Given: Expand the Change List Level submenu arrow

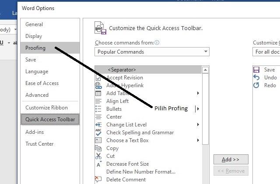Looking at the screenshot, I should pos(198,124).
